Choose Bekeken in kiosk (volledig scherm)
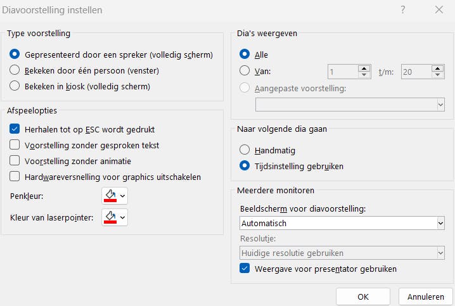The height and width of the screenshot is (306, 455). point(15,86)
